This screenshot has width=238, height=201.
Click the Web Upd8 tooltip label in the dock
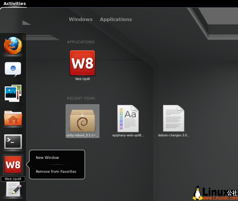point(13,179)
